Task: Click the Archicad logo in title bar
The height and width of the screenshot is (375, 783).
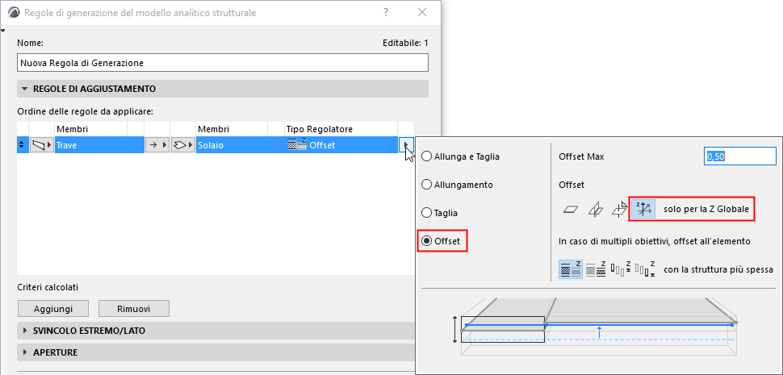Action: click(15, 12)
